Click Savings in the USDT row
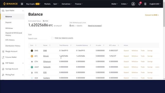 [150, 67]
